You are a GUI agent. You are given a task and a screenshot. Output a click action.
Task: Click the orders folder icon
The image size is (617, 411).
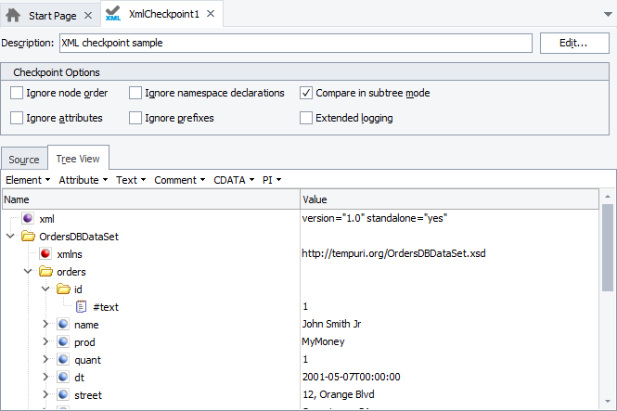[45, 272]
